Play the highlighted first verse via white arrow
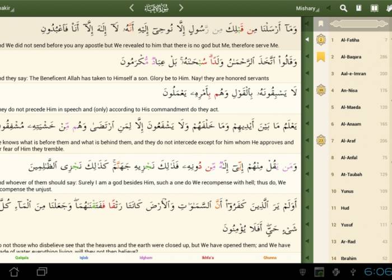 [307, 40]
